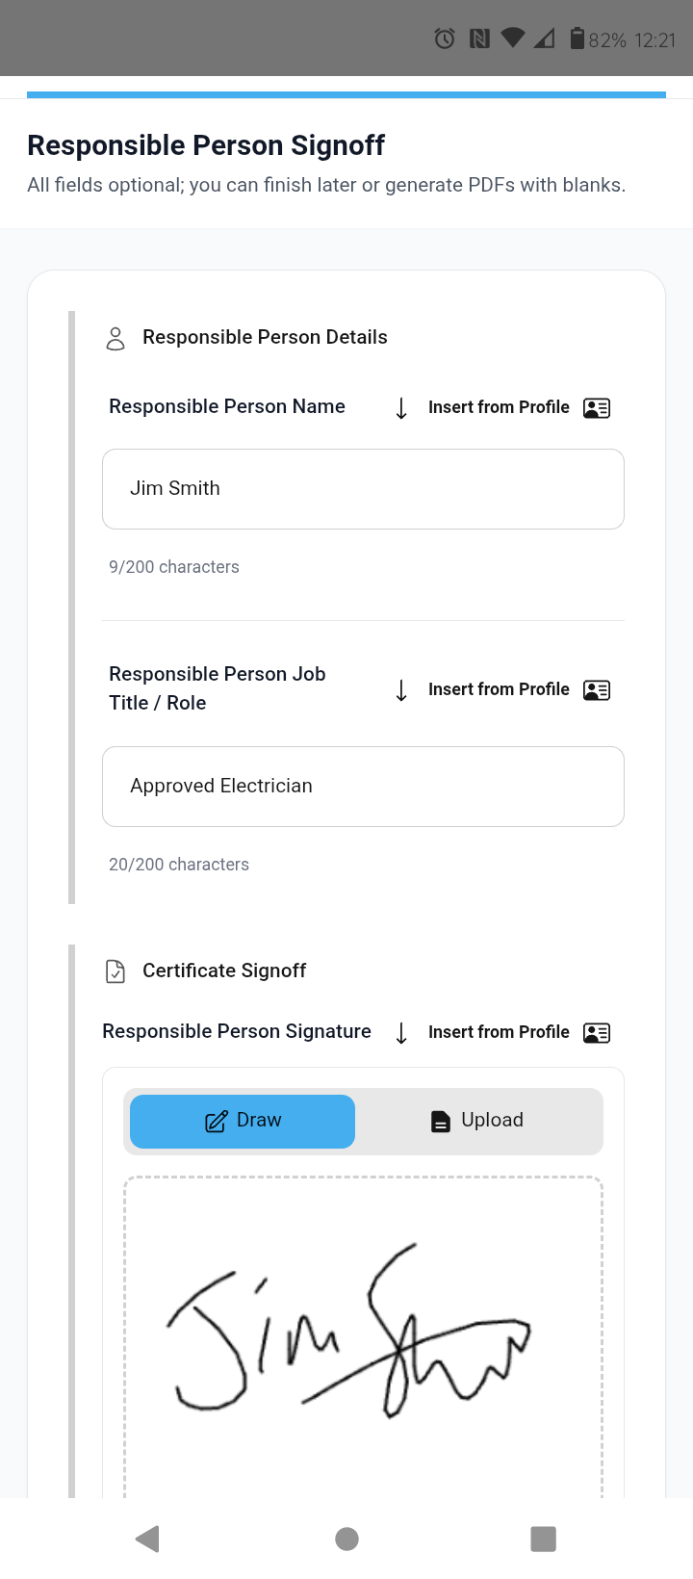Click the profile card icon beside Signature field
This screenshot has width=693, height=1579.
click(x=597, y=1032)
